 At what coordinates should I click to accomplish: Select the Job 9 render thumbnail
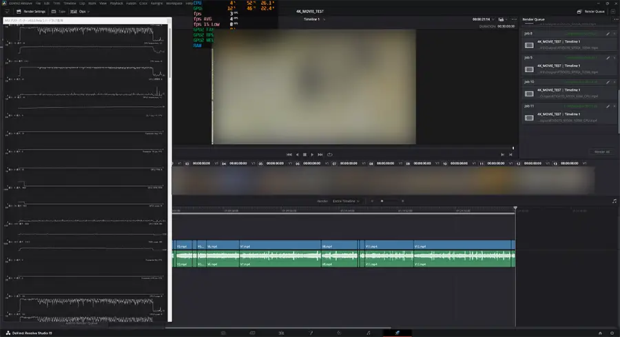click(x=529, y=69)
